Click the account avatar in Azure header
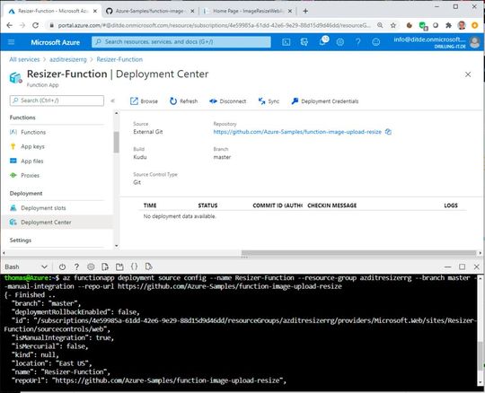The width and height of the screenshot is (485, 393). [x=474, y=42]
